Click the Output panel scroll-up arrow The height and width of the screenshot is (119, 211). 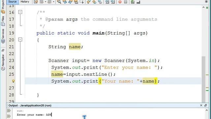(207, 110)
